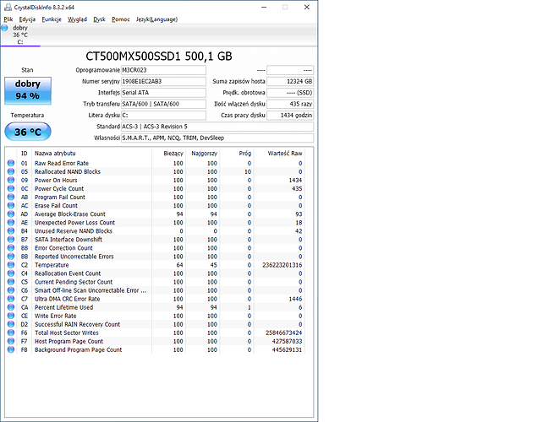This screenshot has width=543, height=422.
Task: Click the Host Program Page Count raw value 427587033
Action: coord(287,342)
